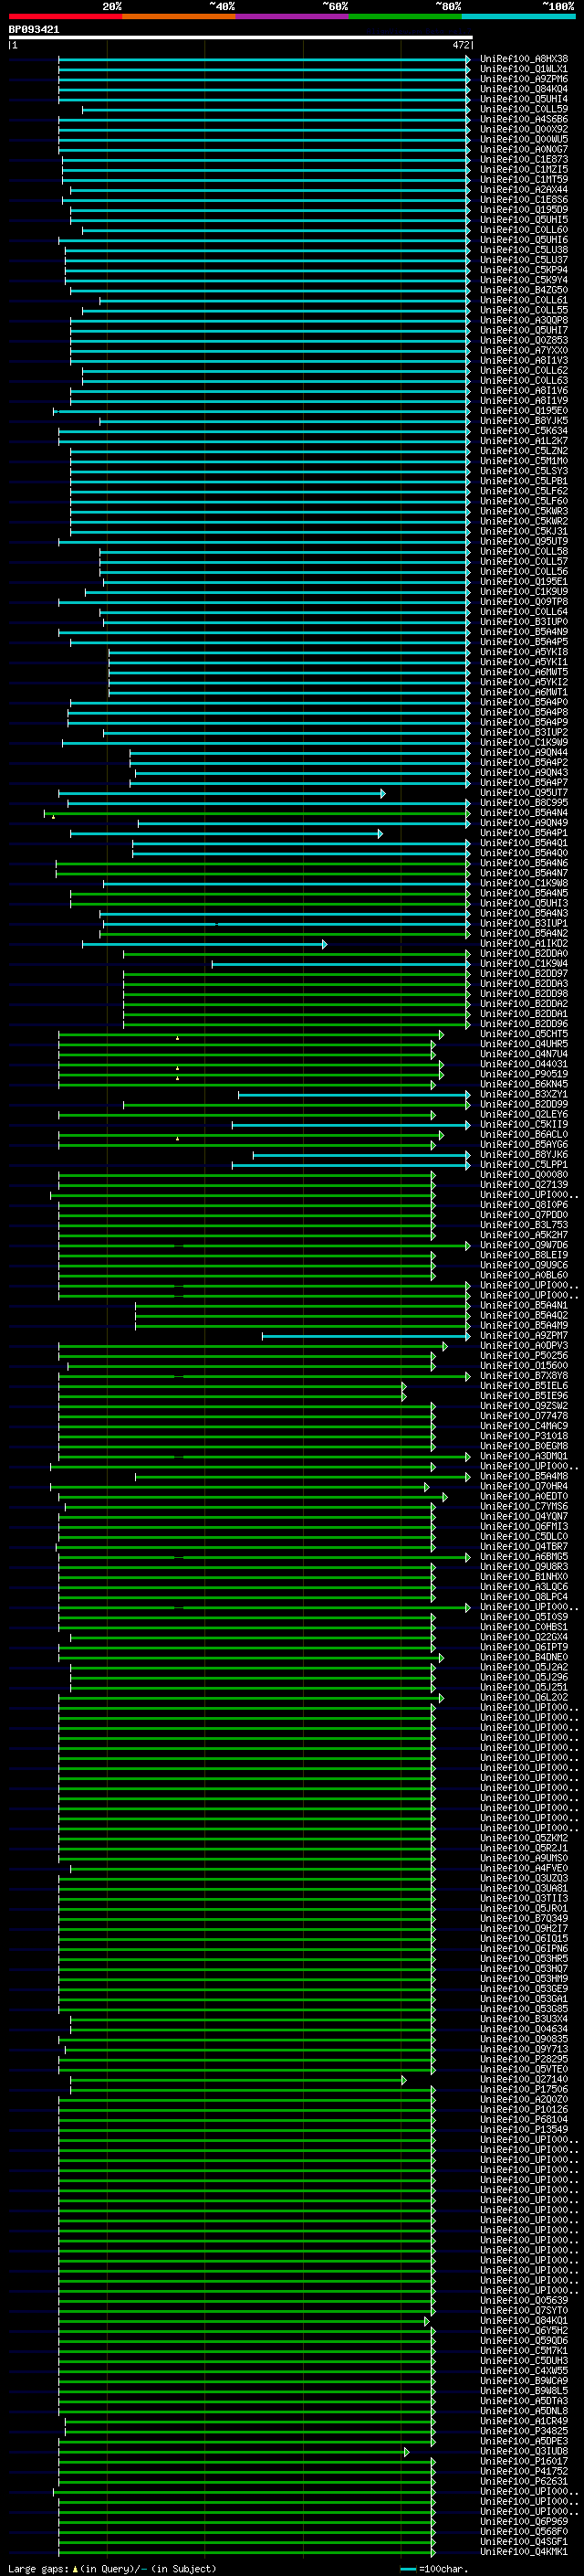Click the UniRef100_C5KP94 label
Image resolution: width=584 pixels, height=2576 pixels.
(x=524, y=270)
